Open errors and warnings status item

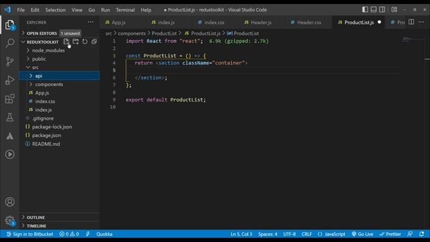click(69, 234)
